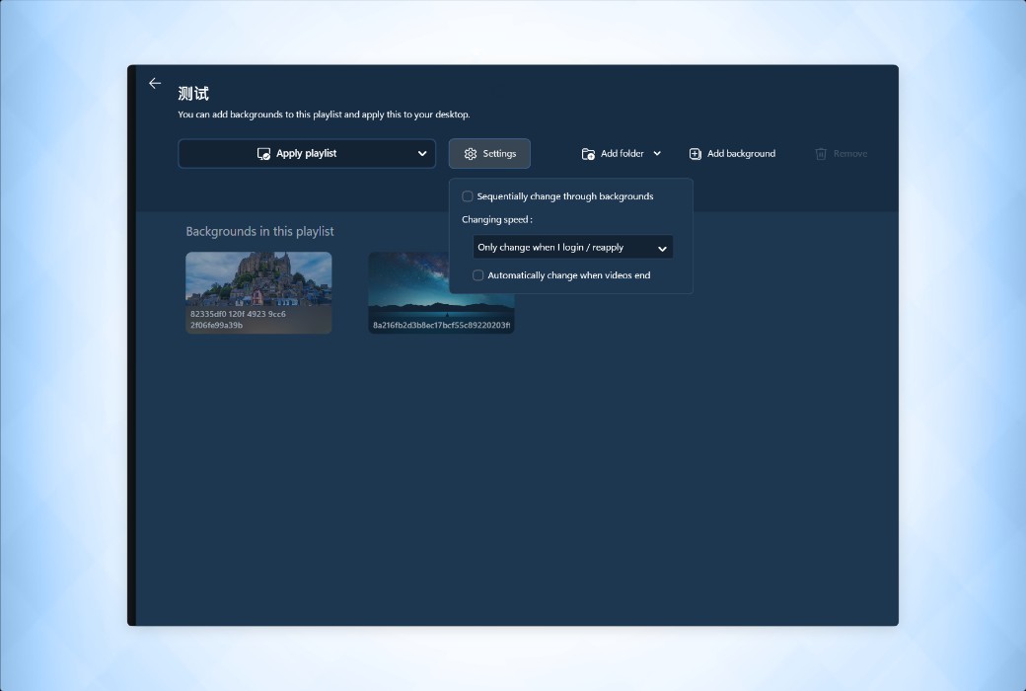Select the castle background thumbnail 82335df0
Viewport: 1026px width, 691px height.
coord(258,293)
